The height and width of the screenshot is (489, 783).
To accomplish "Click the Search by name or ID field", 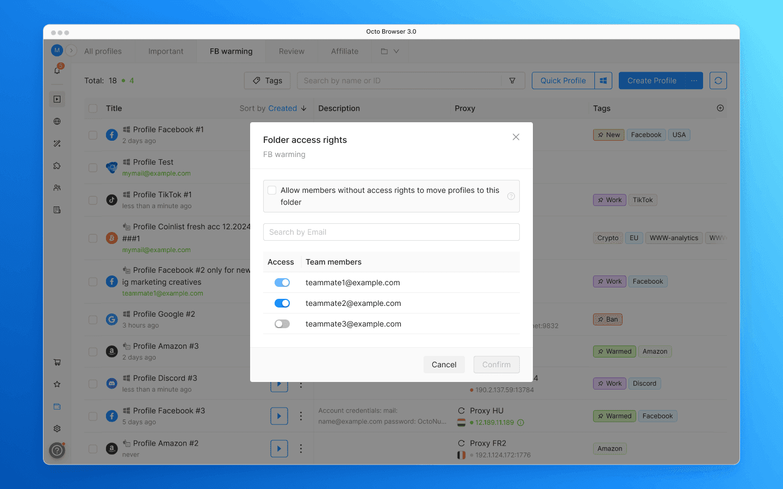I will 400,80.
